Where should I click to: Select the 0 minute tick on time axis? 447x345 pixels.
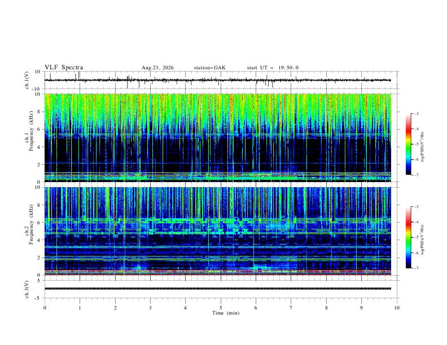click(45, 308)
